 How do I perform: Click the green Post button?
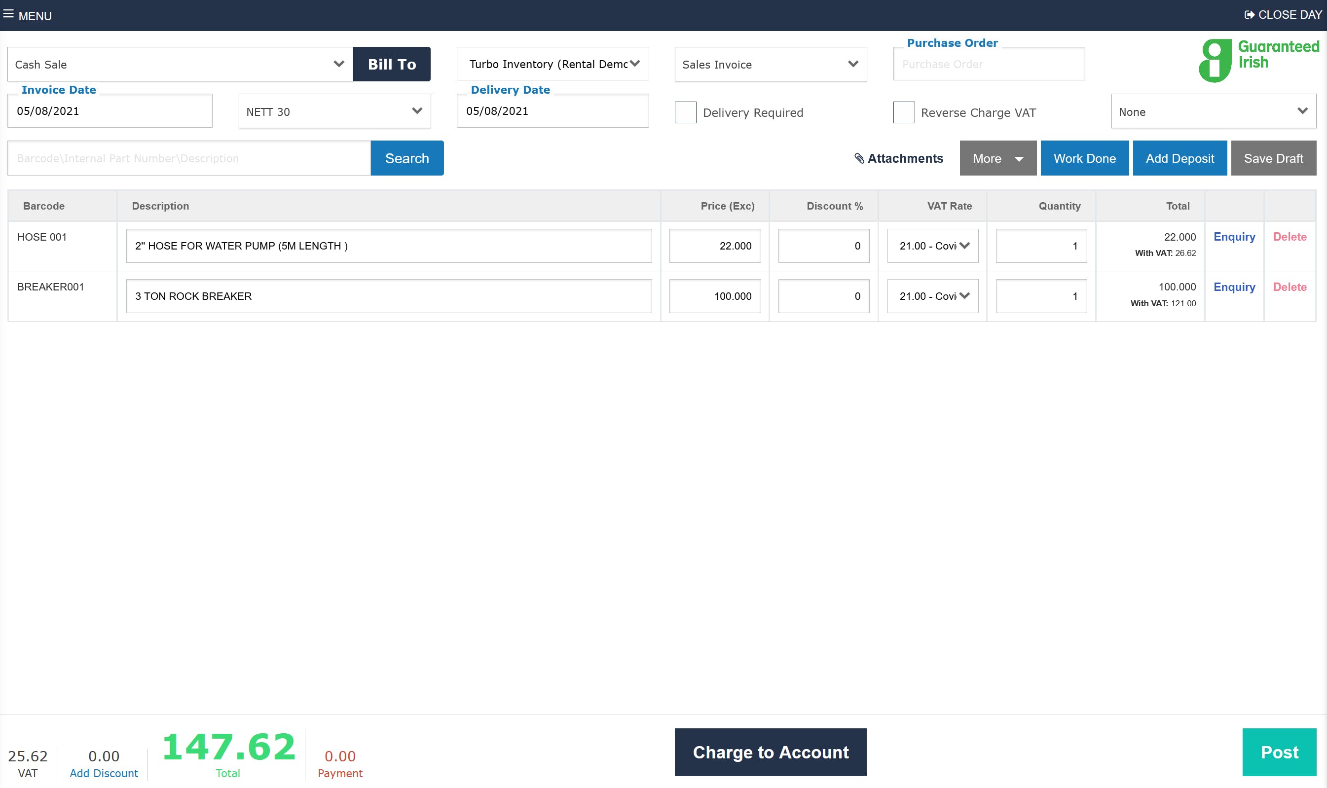click(1279, 752)
